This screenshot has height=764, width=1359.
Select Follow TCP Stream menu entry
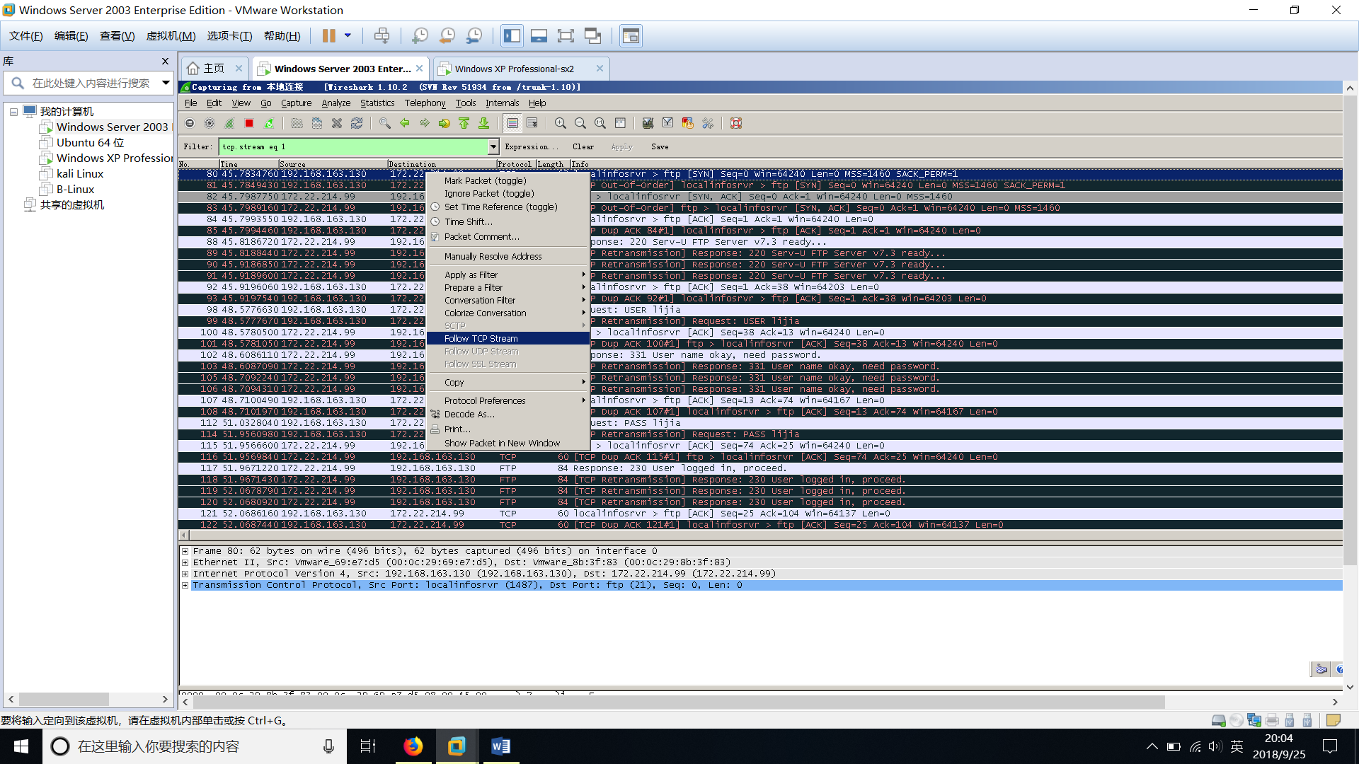coord(481,338)
